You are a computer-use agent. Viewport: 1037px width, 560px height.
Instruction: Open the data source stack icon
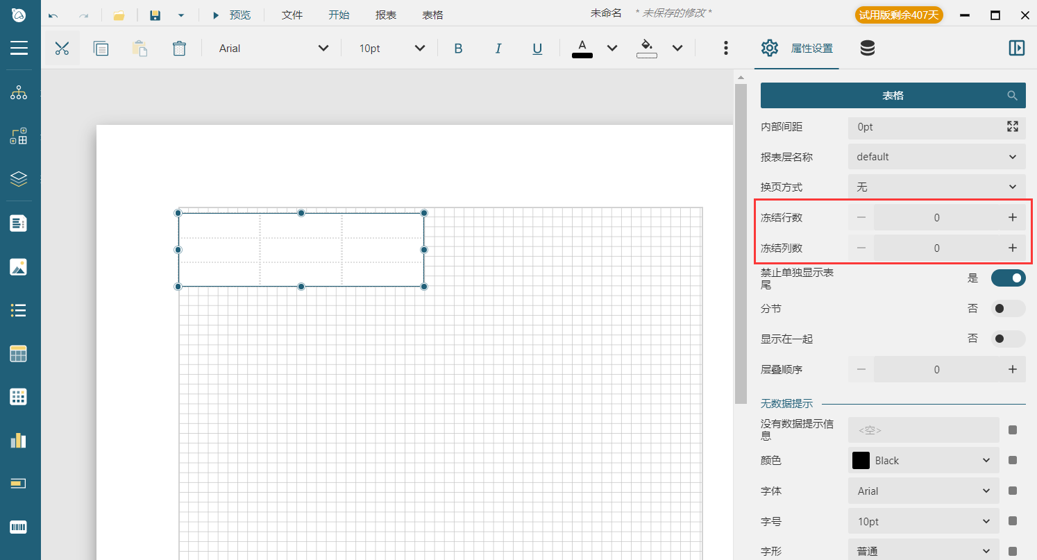coord(867,48)
